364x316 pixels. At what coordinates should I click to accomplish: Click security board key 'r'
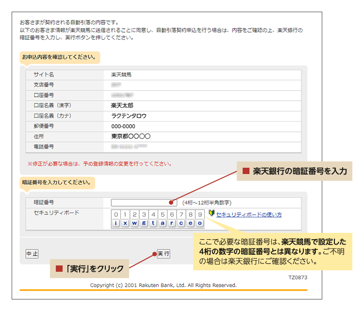[x=172, y=223]
